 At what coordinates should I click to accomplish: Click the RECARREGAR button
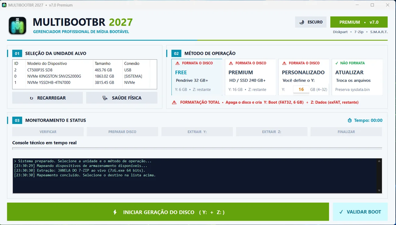(48, 98)
